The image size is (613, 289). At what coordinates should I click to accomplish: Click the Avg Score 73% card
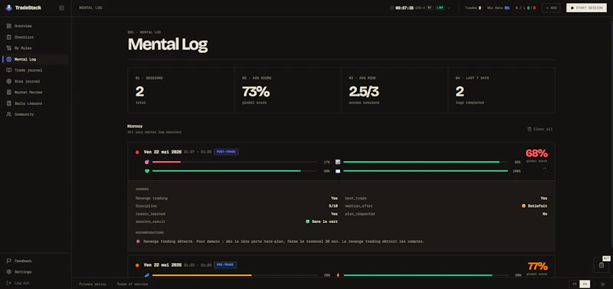[x=288, y=90]
